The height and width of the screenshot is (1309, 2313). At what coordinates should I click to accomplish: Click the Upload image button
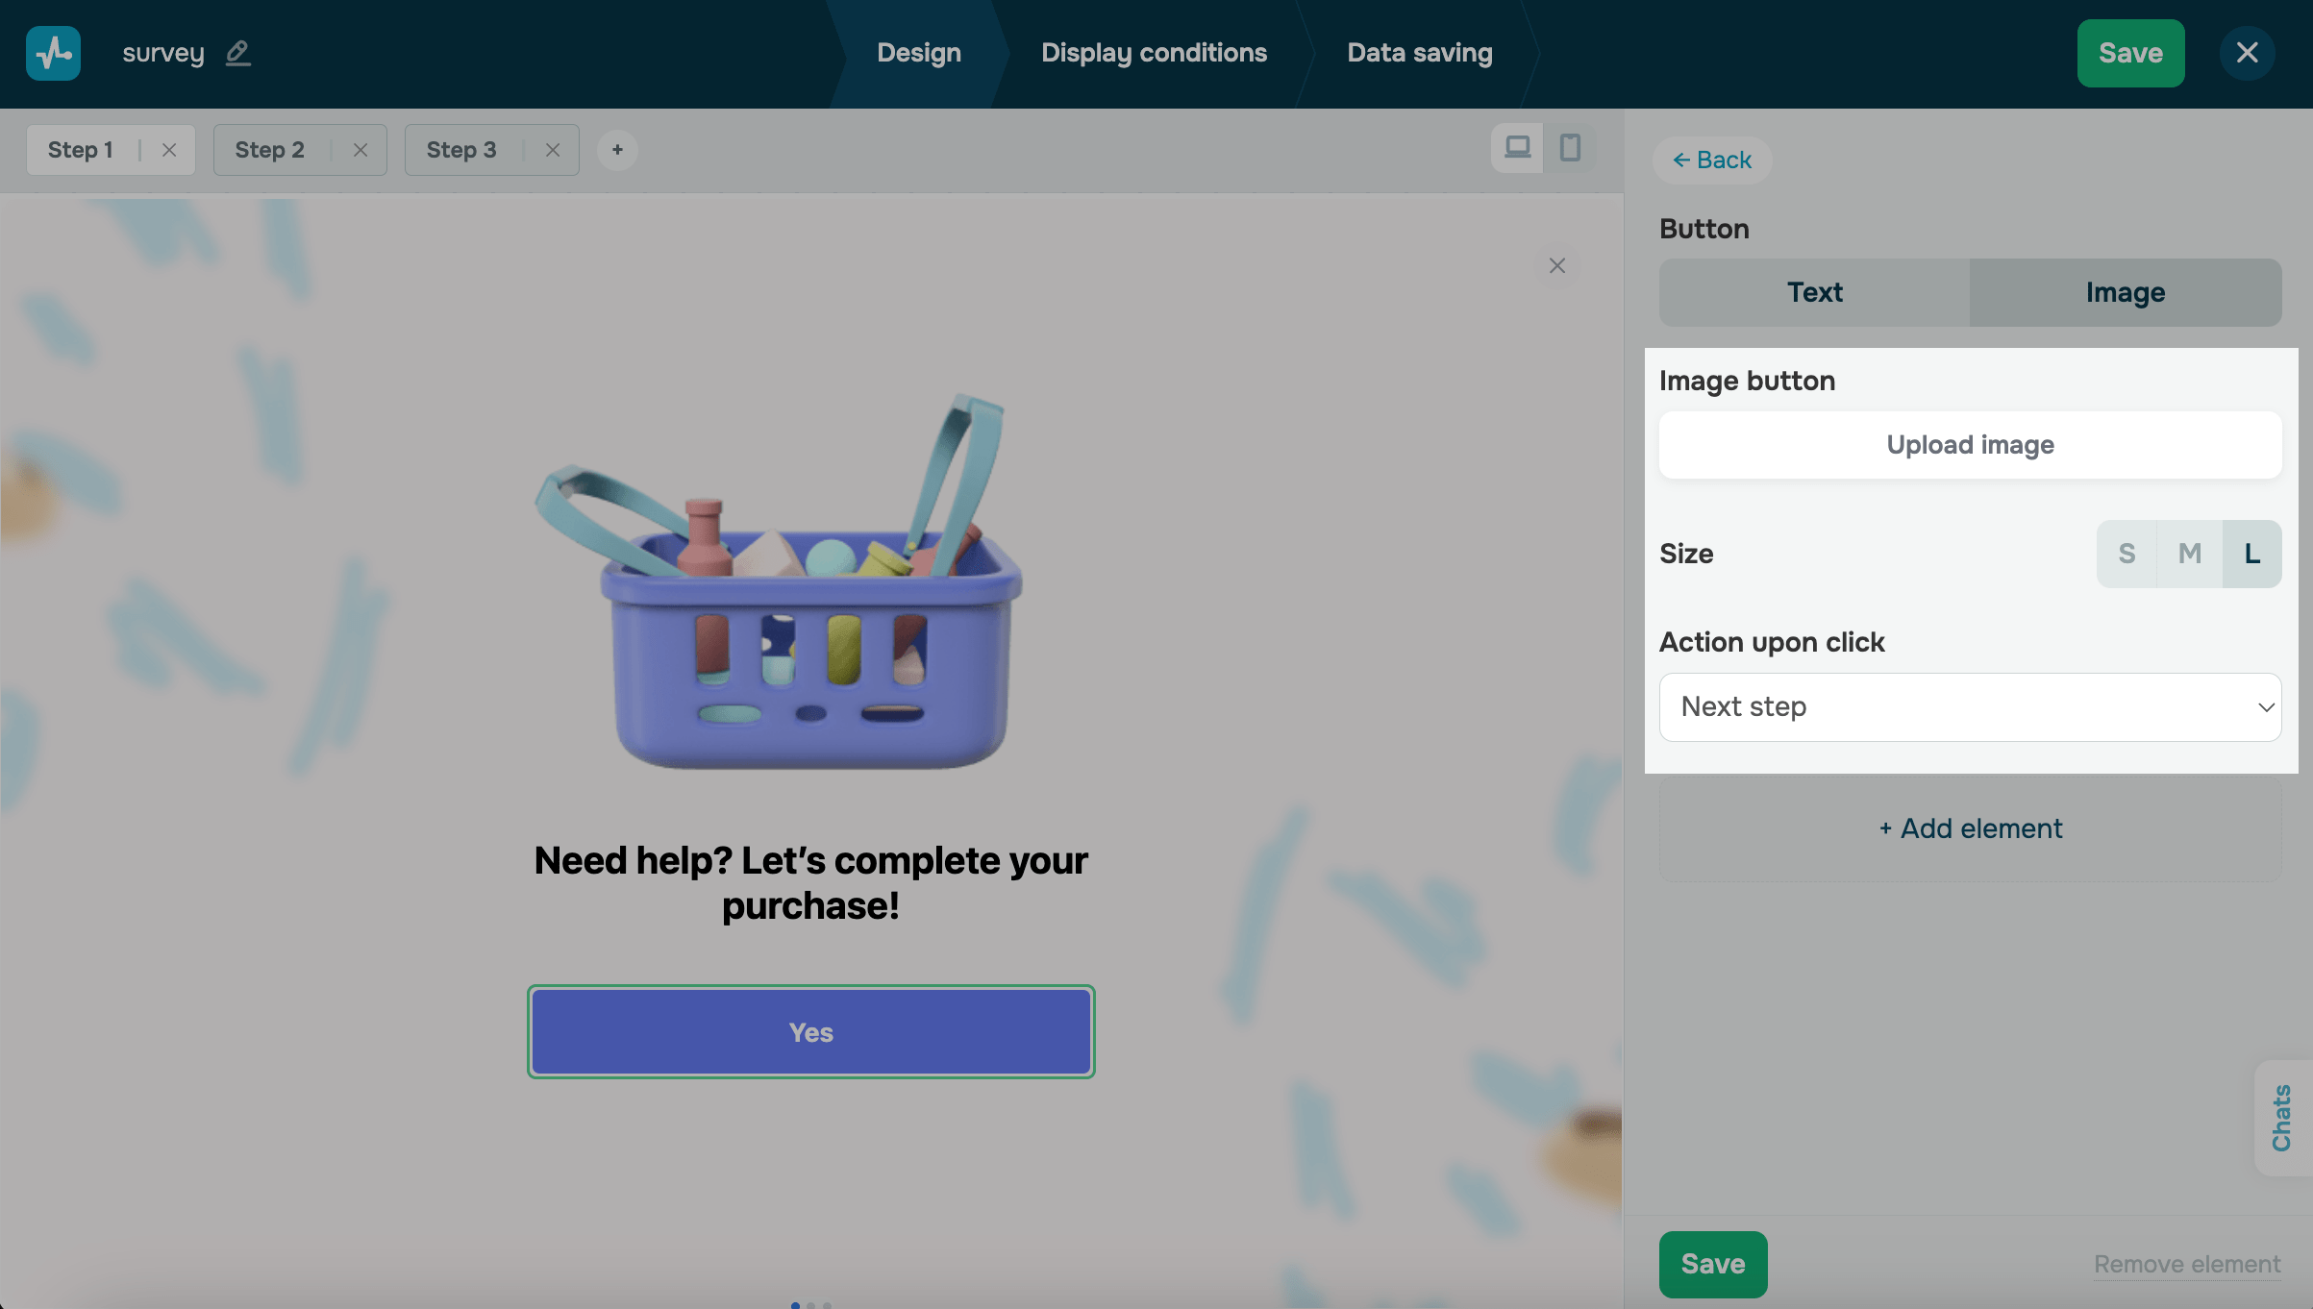coord(1970,445)
